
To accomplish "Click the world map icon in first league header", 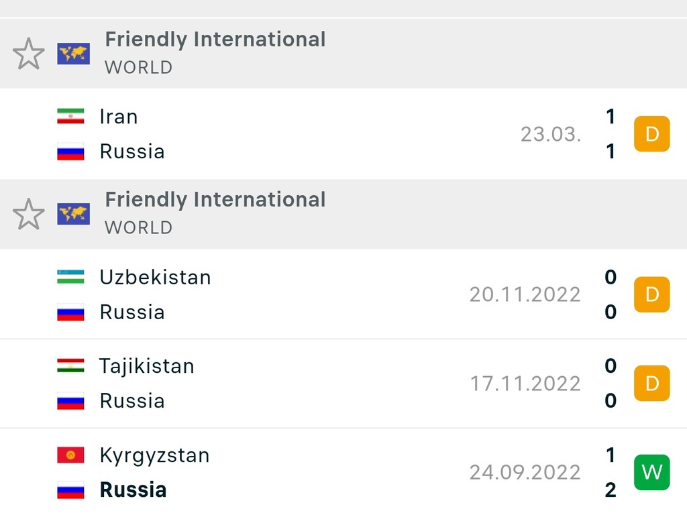I will click(74, 54).
